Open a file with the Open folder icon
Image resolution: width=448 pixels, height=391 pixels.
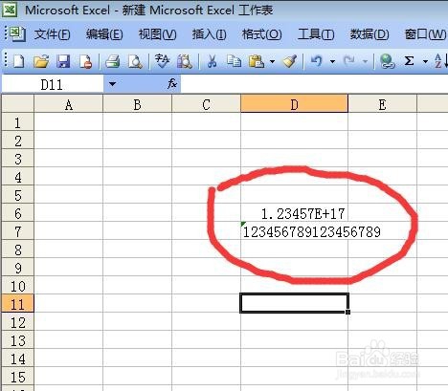coord(41,61)
